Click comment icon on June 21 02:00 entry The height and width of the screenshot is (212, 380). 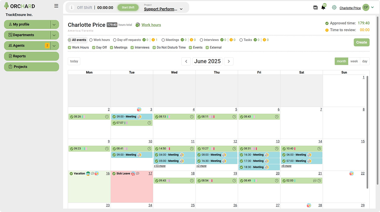point(315,181)
